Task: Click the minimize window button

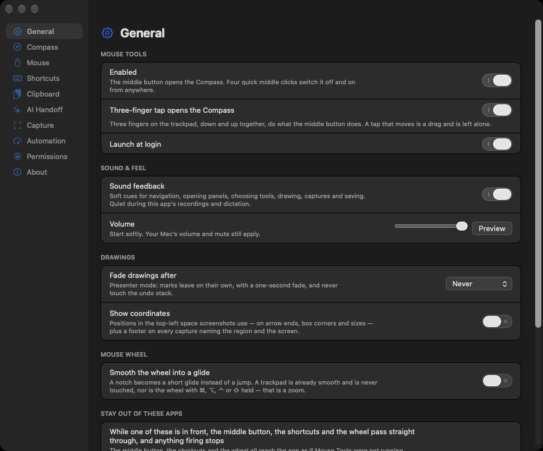Action: [x=22, y=9]
